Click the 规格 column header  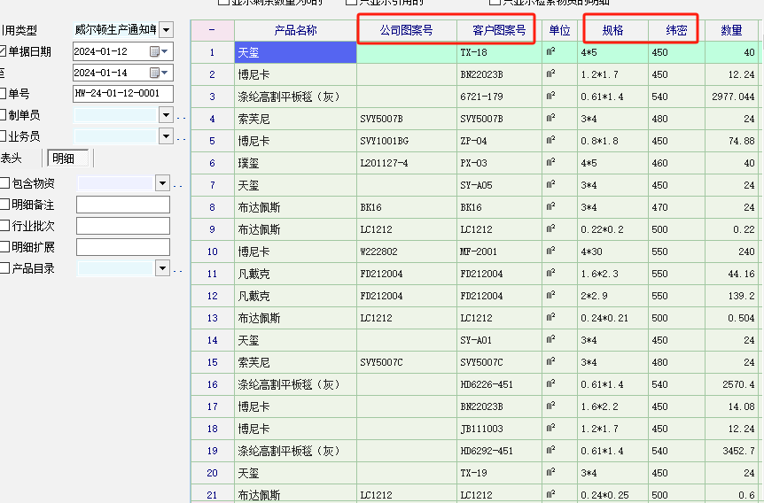point(612,30)
